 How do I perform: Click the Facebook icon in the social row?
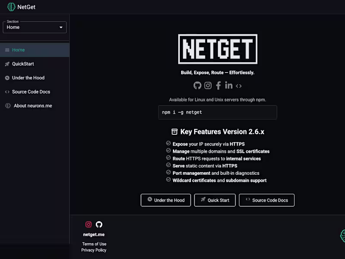[218, 85]
